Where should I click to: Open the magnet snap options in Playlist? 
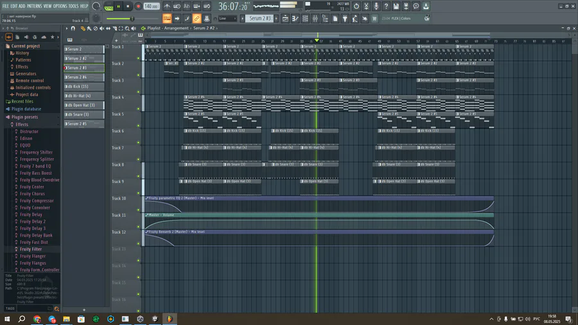(x=73, y=28)
